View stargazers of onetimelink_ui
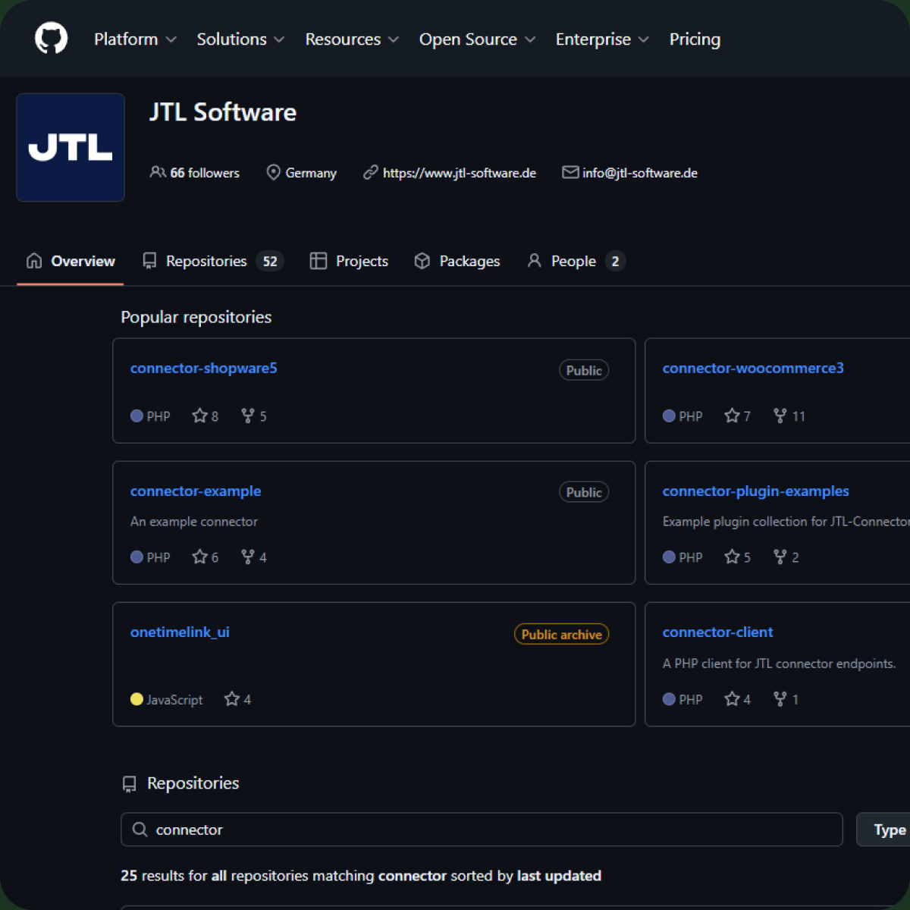The image size is (910, 910). (x=238, y=699)
